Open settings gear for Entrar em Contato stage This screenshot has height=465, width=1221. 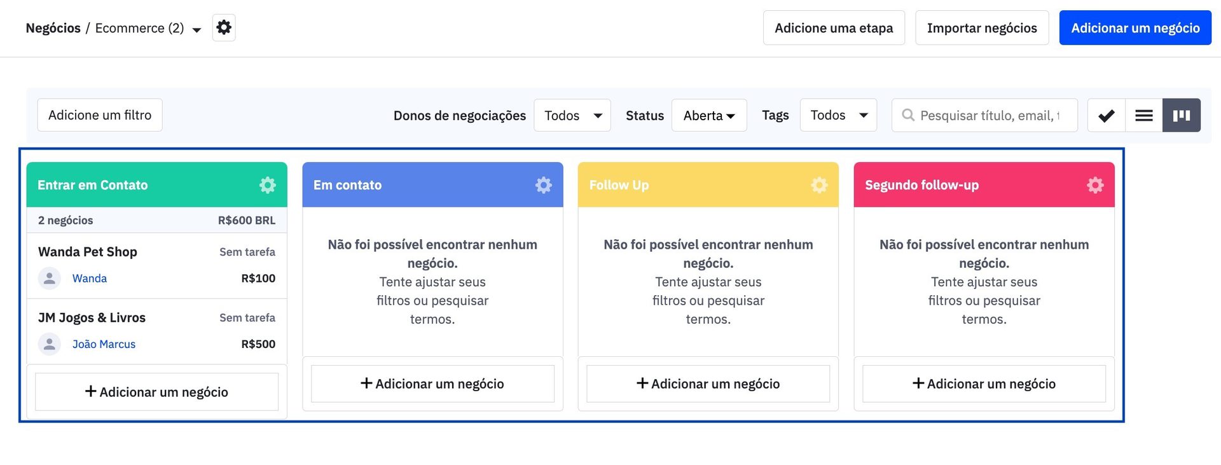pos(268,185)
